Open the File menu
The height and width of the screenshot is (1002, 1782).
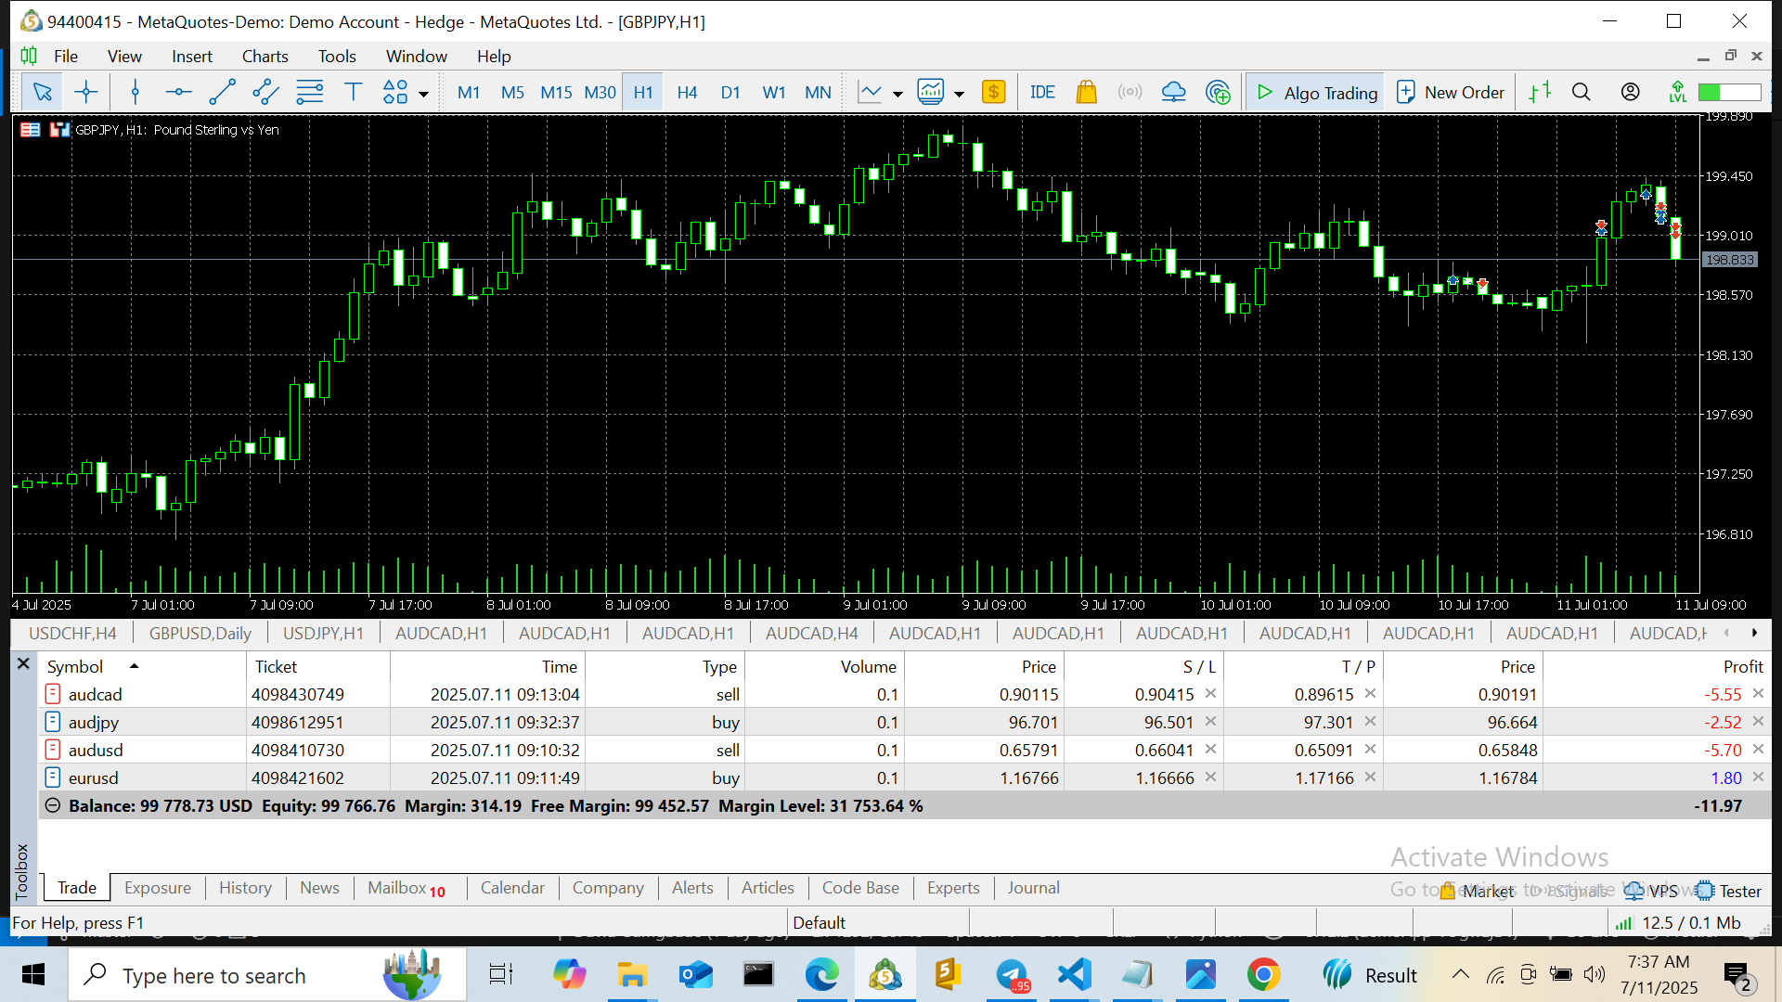66,57
